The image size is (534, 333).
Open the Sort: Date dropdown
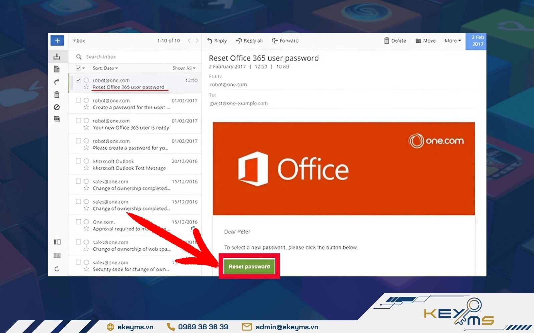pos(105,68)
